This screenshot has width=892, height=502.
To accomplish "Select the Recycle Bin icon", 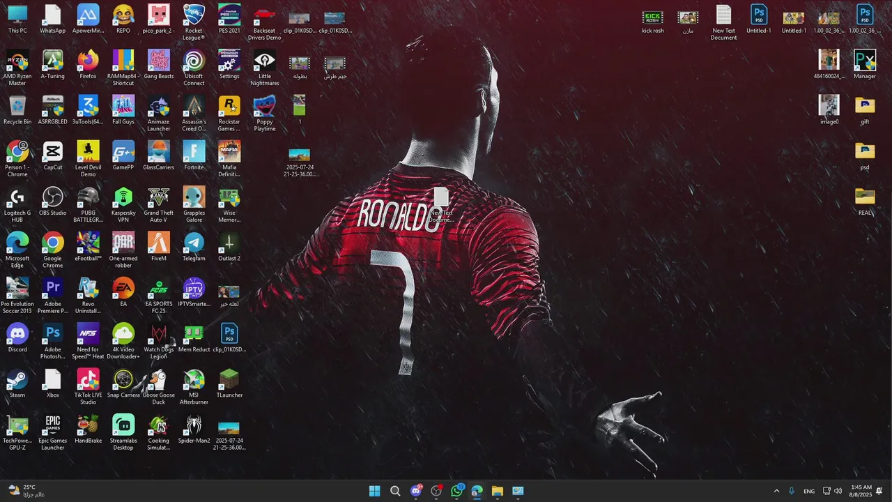I will point(17,110).
